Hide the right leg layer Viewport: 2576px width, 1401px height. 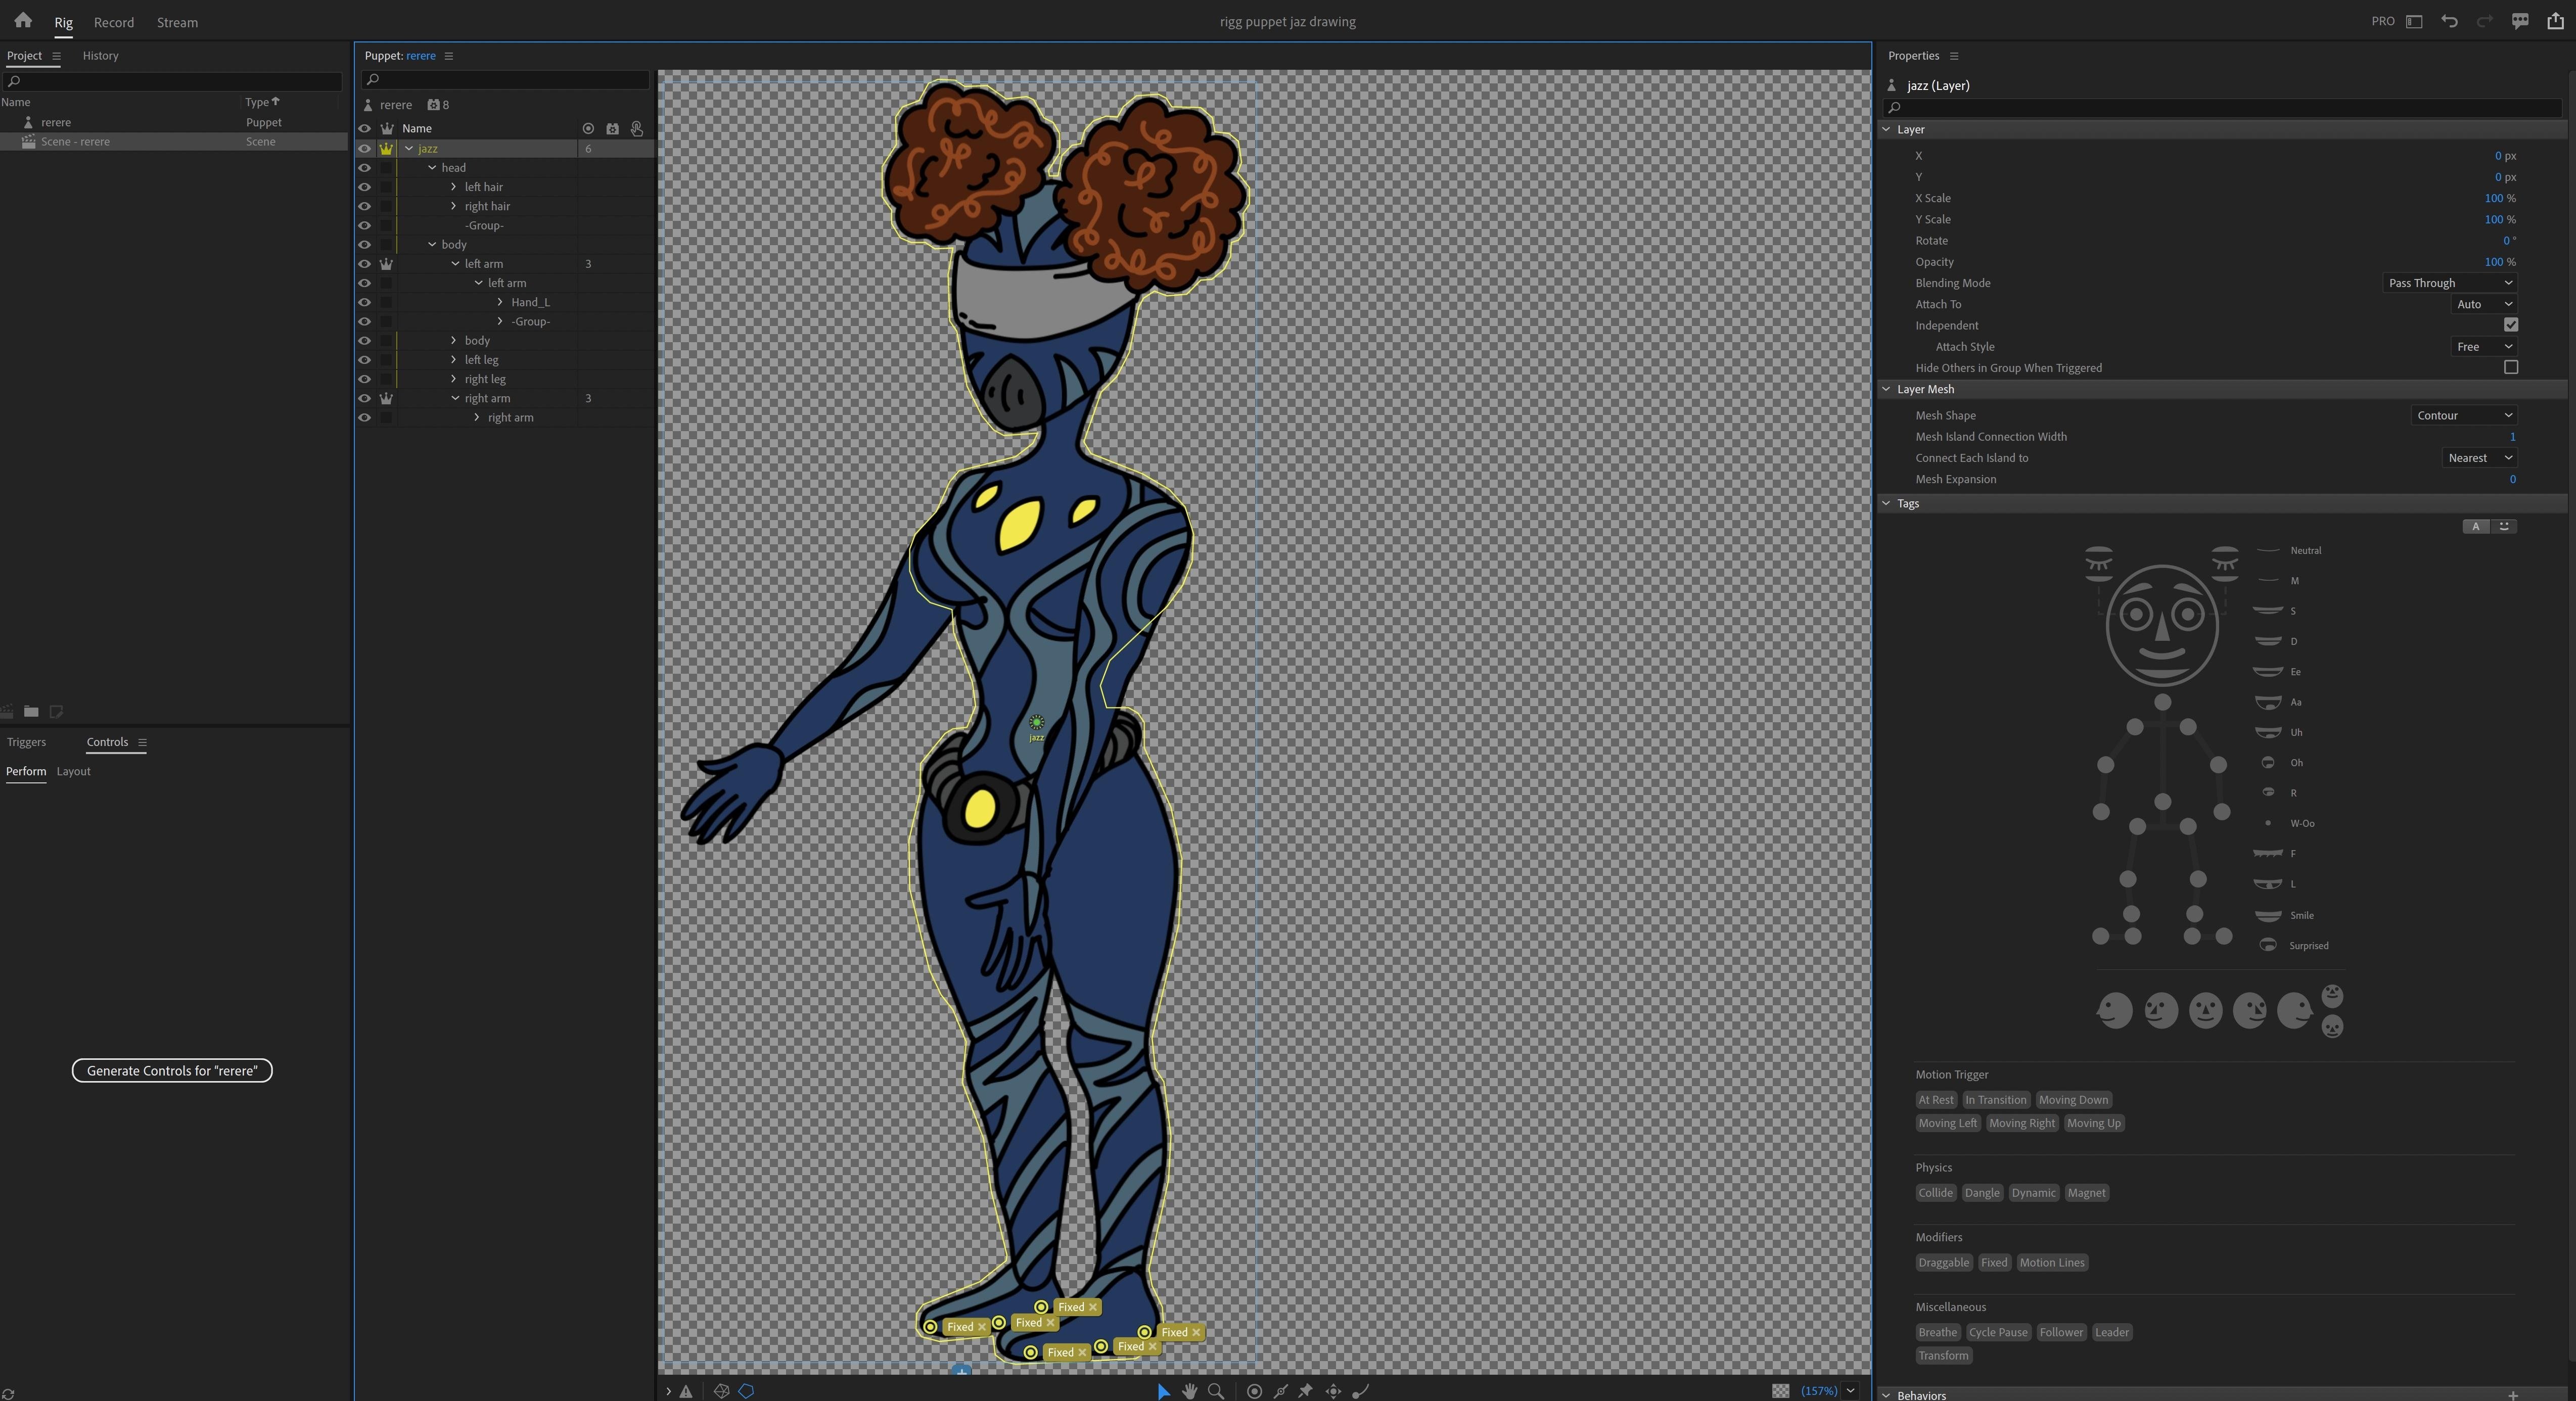[364, 379]
